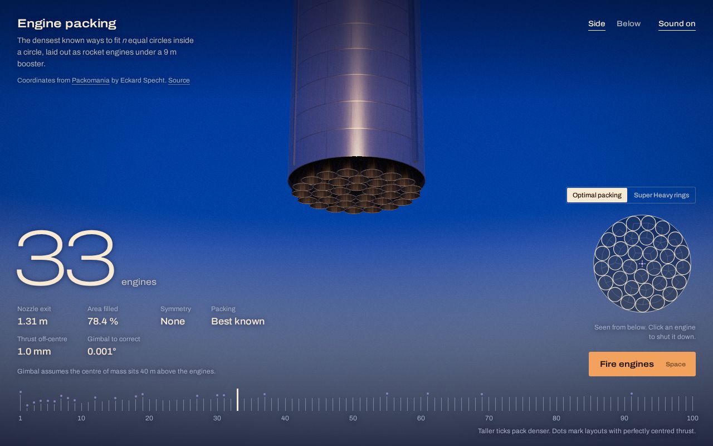Toggle the Sound on control
Screen dimensions: 713x446
coord(677,23)
